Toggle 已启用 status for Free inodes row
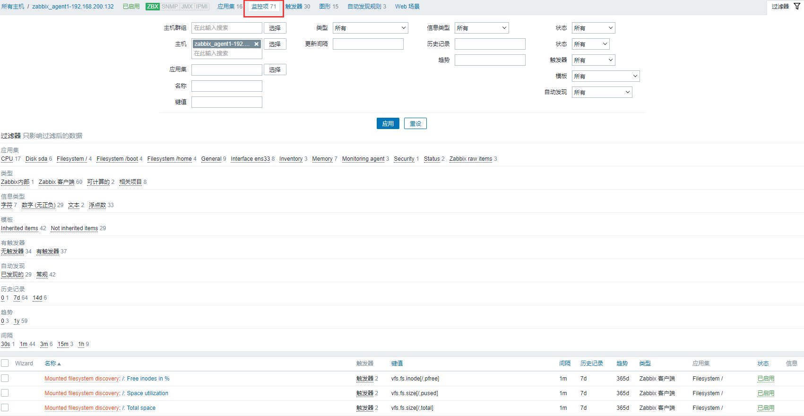 click(766, 379)
